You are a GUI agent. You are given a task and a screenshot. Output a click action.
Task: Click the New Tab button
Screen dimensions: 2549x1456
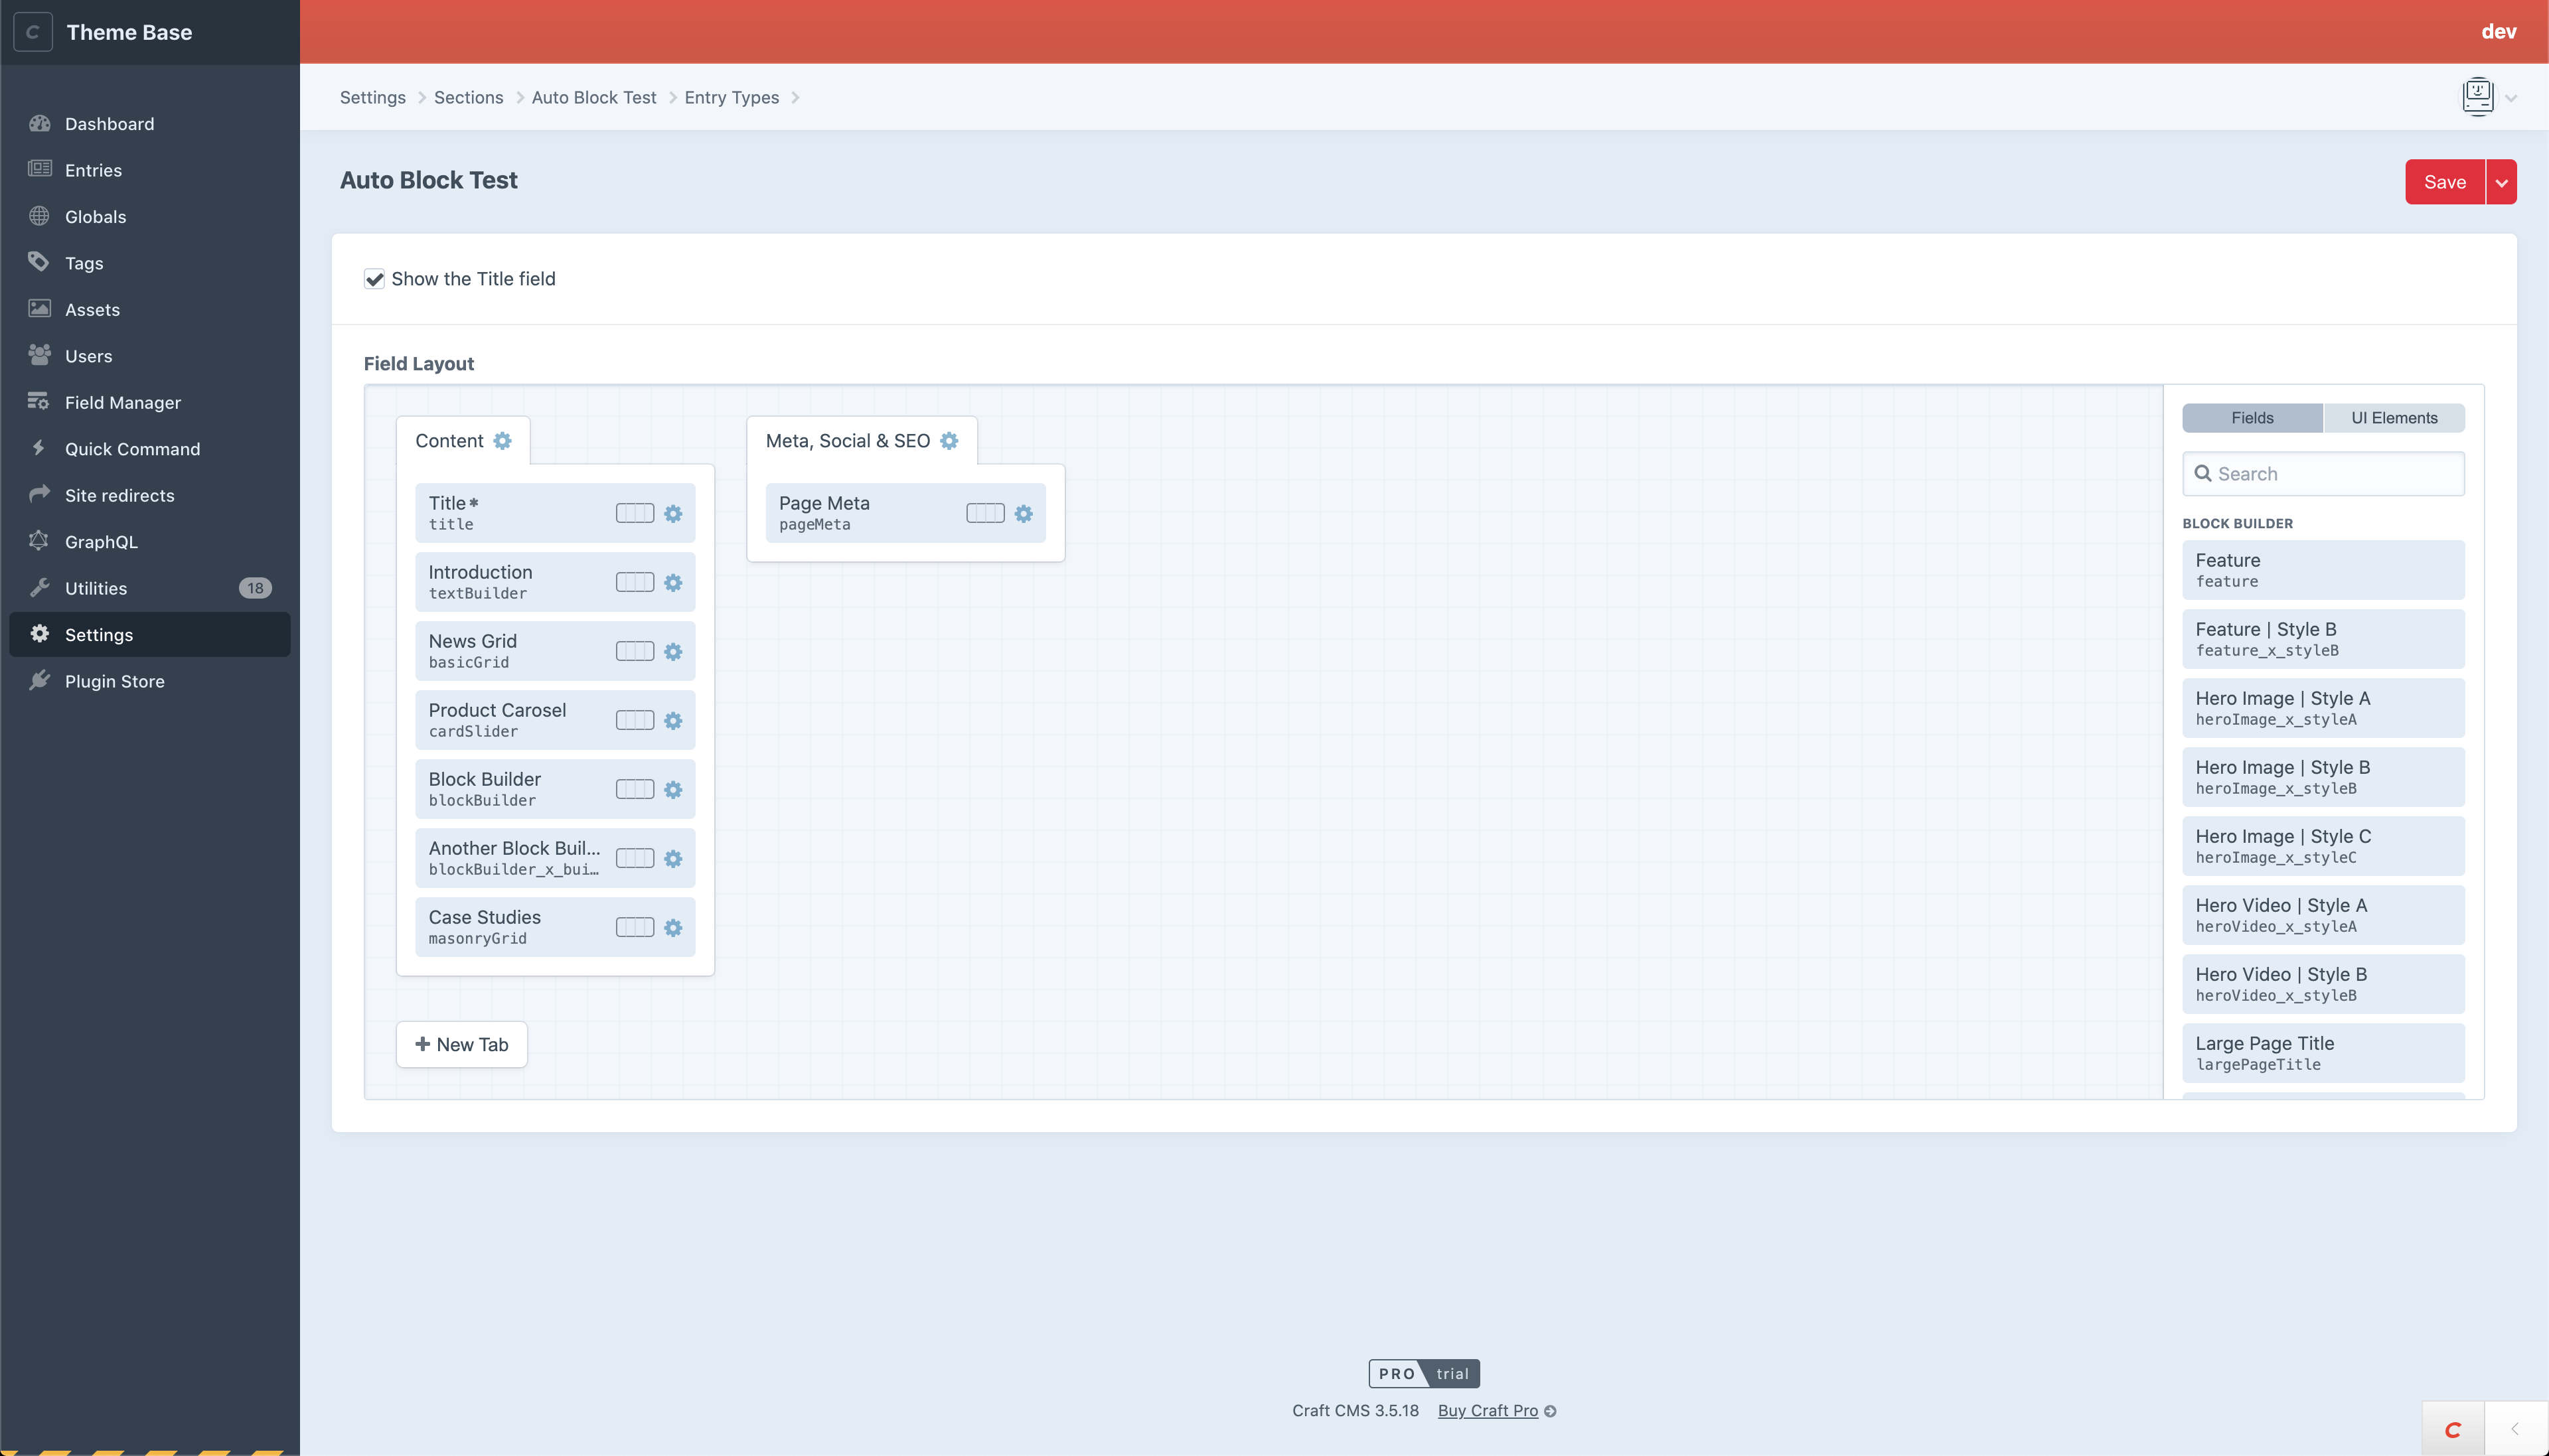(461, 1044)
